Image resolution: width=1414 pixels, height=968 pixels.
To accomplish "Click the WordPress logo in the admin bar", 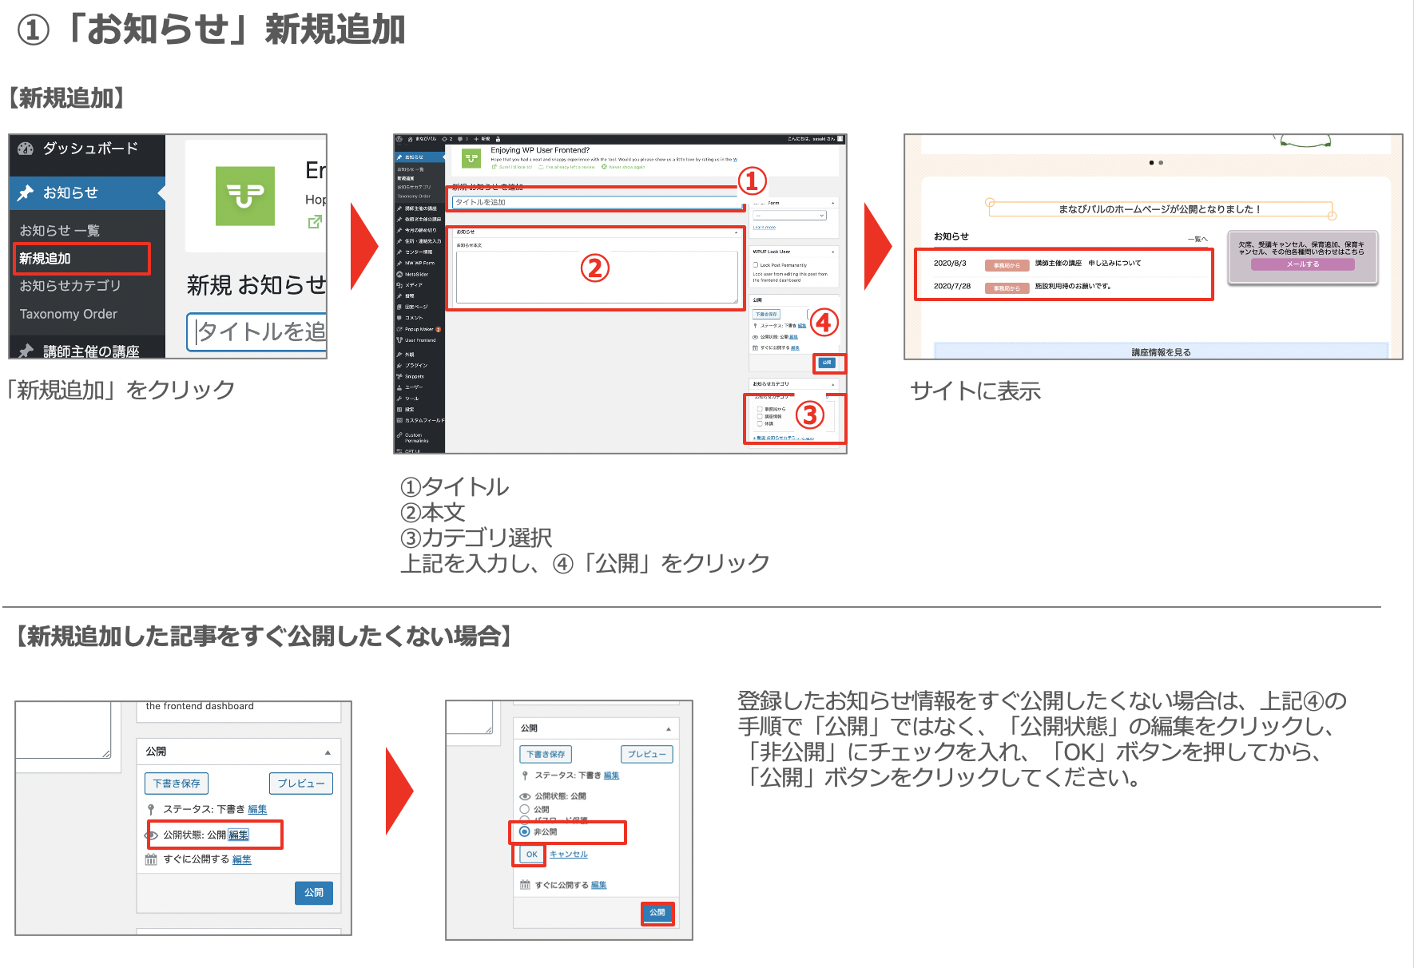I will [x=399, y=139].
